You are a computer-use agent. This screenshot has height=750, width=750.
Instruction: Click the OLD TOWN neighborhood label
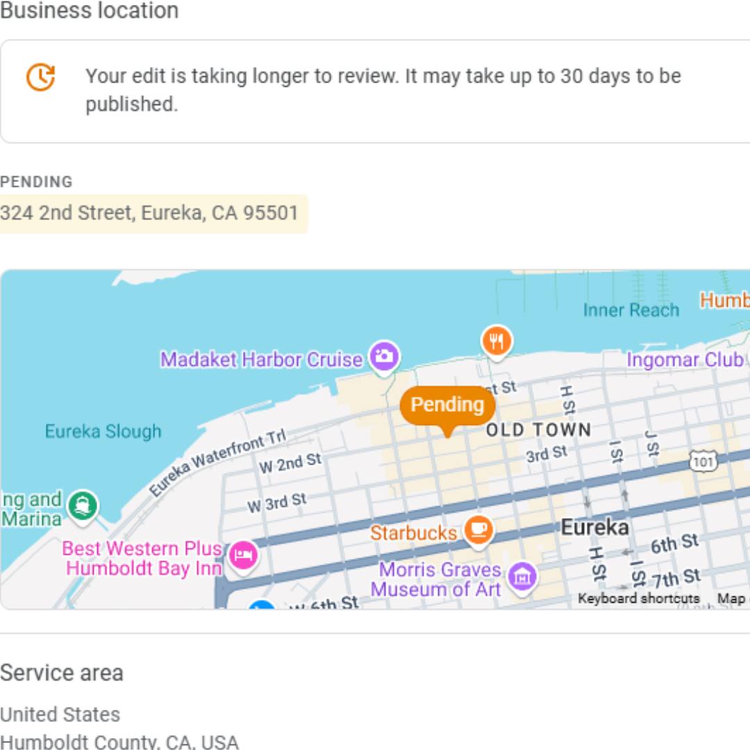coord(538,430)
